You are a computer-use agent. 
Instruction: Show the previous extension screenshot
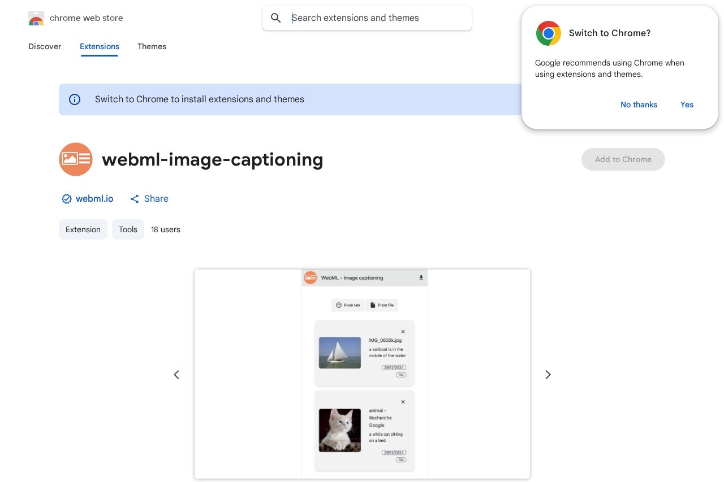coord(176,375)
